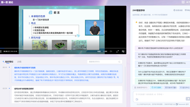The width and height of the screenshot is (190, 107).
Task: Click the 搜索知识导引 search field
Action: pos(104,62)
